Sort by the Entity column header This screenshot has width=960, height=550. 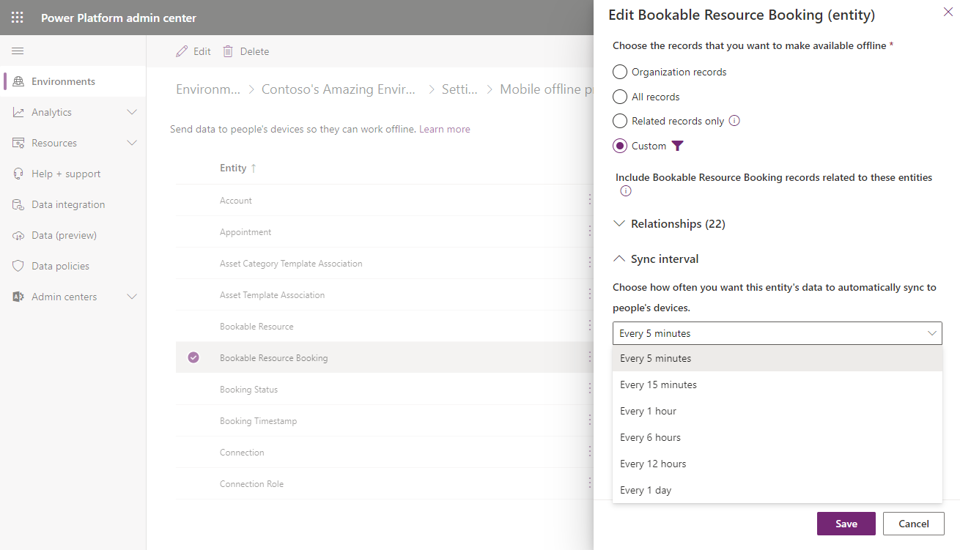click(233, 168)
